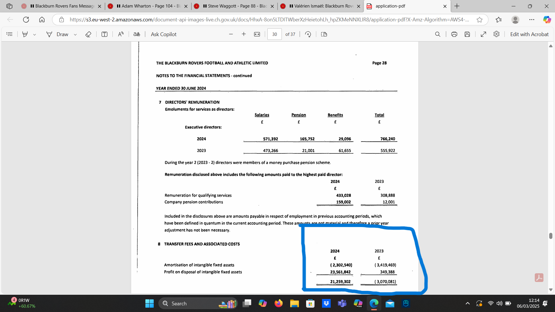Toggle Fit to width
Image resolution: width=555 pixels, height=312 pixels.
(257, 34)
